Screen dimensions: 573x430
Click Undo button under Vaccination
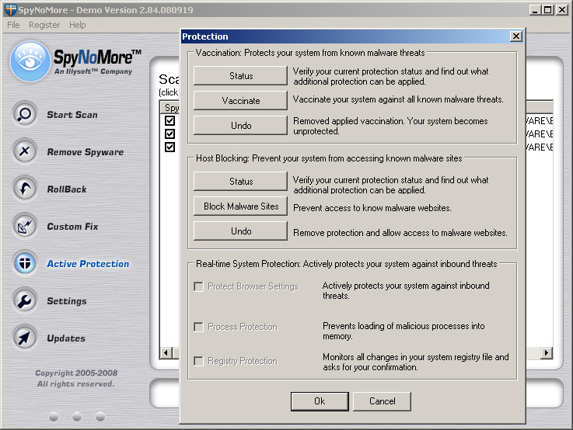240,125
